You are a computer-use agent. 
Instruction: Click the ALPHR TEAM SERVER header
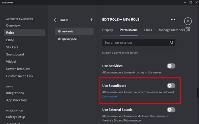click(x=20, y=19)
